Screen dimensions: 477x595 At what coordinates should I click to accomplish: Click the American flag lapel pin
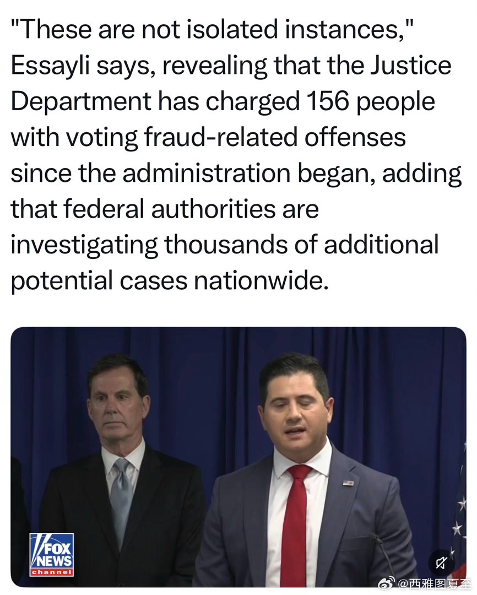[x=348, y=483]
